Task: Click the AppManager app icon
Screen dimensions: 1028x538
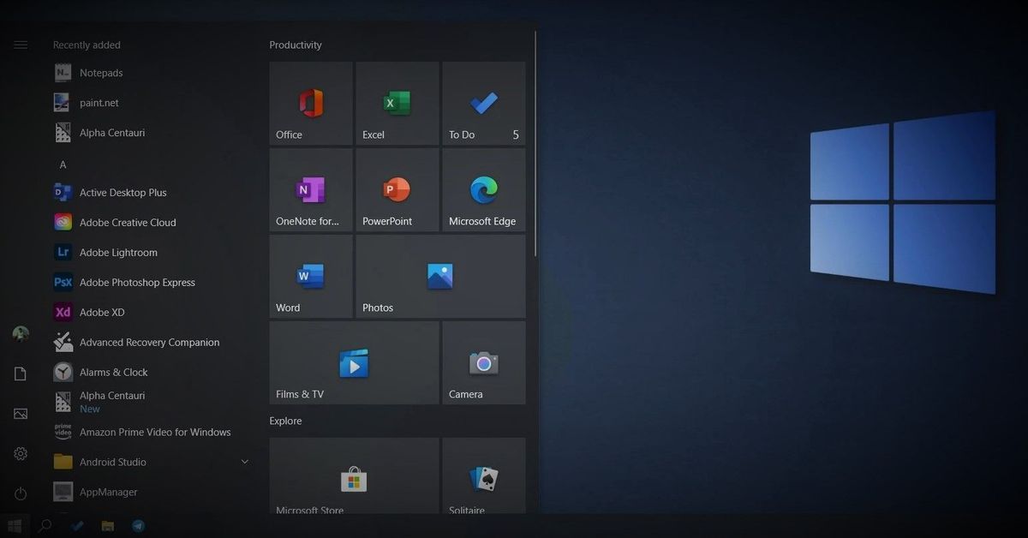Action: (x=63, y=492)
